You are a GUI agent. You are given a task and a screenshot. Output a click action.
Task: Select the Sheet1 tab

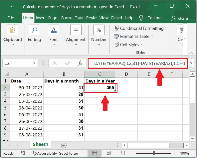[41, 145]
